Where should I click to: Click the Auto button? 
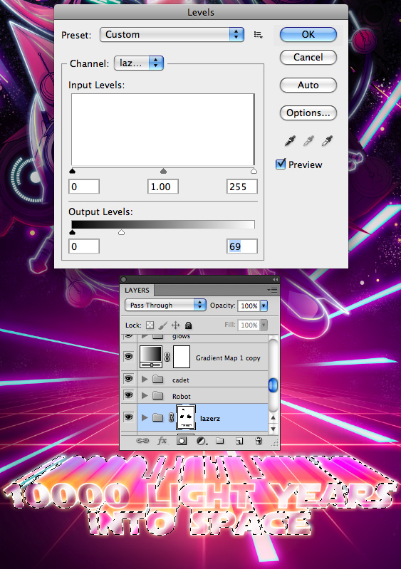(308, 85)
